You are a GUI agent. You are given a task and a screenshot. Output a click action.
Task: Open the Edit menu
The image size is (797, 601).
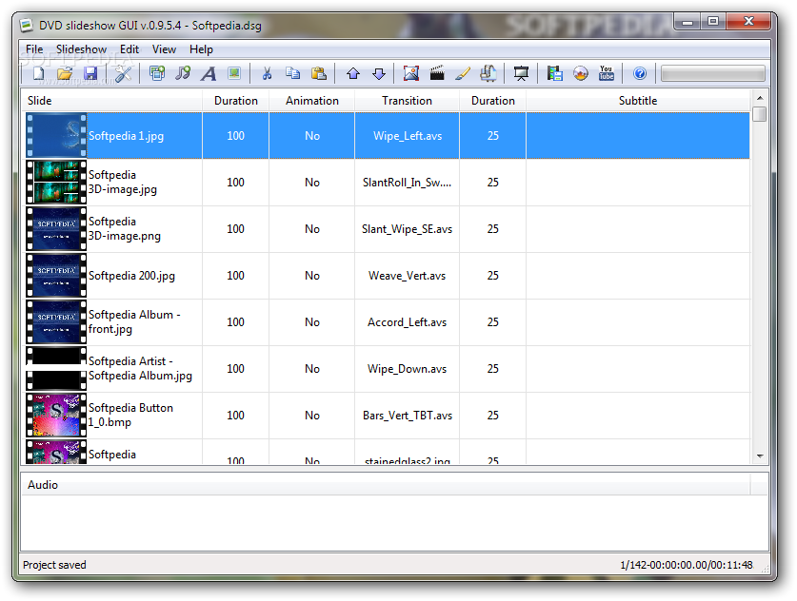(x=130, y=49)
